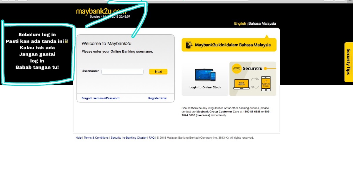
Task: Open the Security footer link
Action: [116, 138]
